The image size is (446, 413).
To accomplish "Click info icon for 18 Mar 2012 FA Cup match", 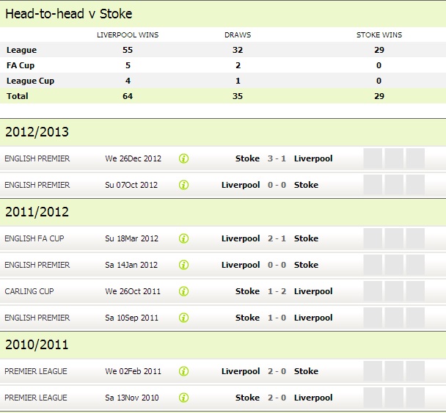I will 183,238.
